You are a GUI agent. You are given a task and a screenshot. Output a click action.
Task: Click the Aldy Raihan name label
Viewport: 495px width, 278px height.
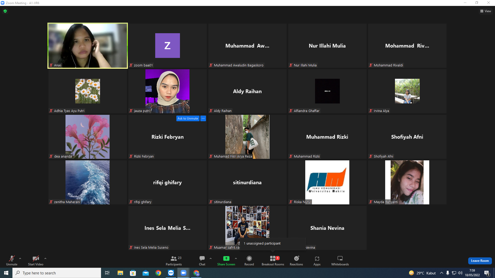223,111
